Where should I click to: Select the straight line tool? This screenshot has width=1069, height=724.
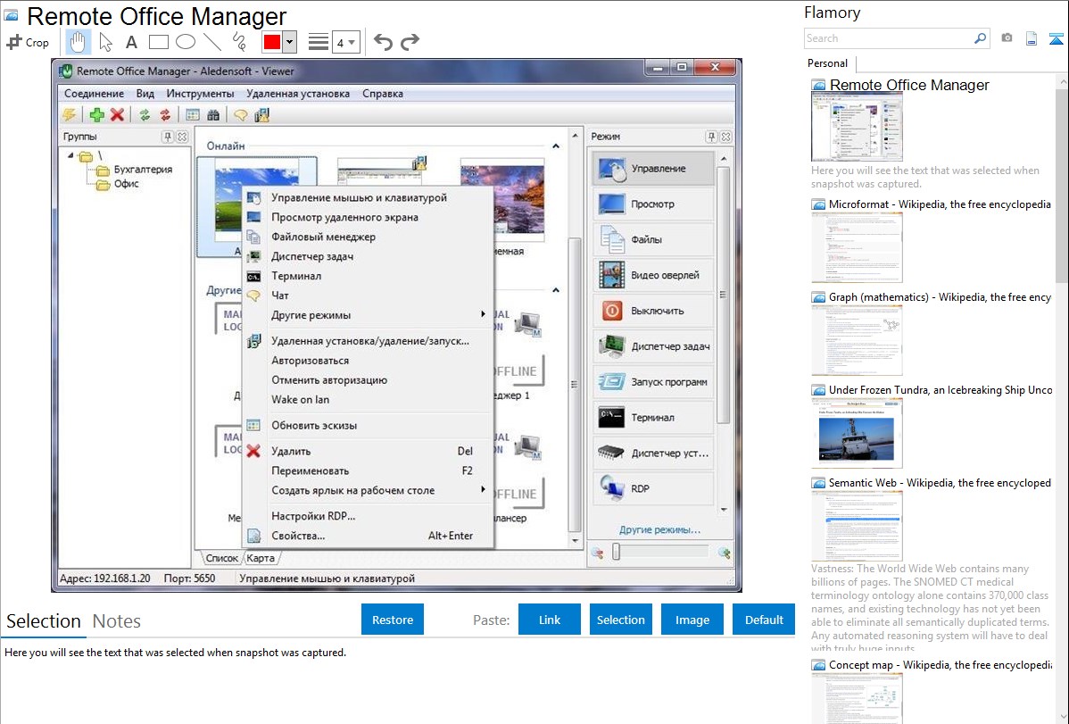pos(212,42)
